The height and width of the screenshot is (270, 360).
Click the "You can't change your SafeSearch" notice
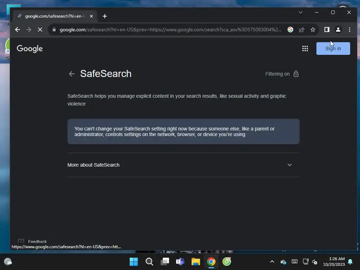[183, 131]
